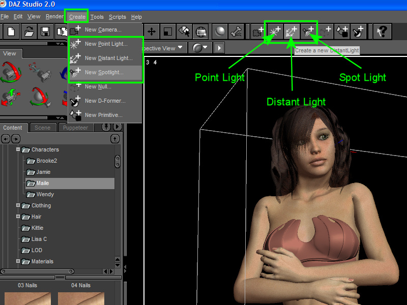Choose New Point Light menu entry
The width and height of the screenshot is (407, 305).
(105, 44)
